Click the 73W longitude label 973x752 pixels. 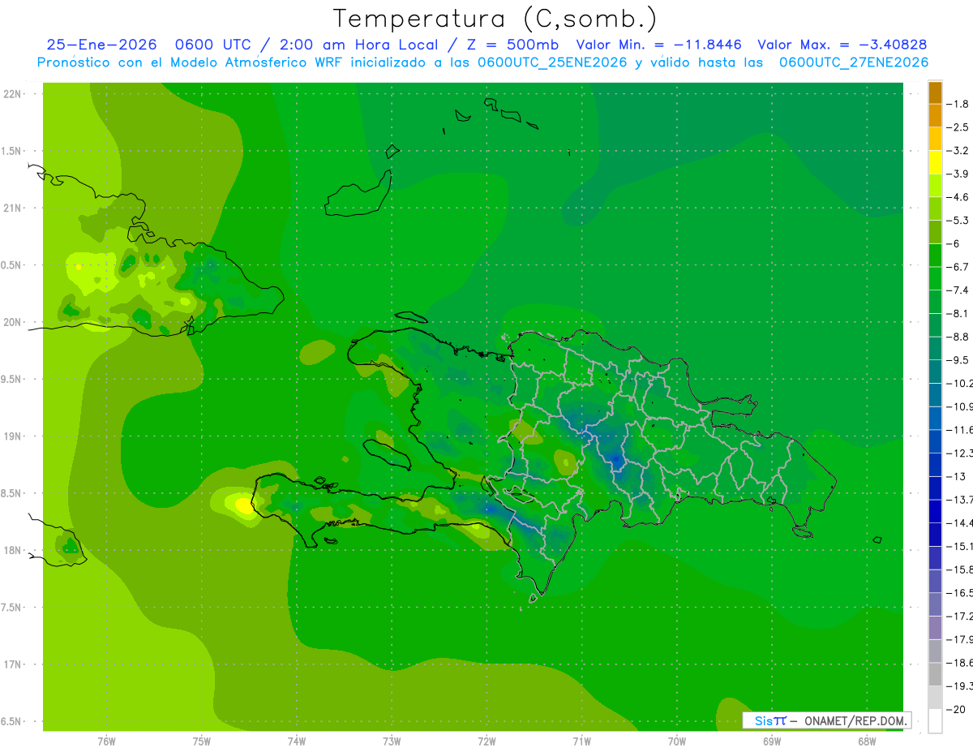tap(392, 741)
